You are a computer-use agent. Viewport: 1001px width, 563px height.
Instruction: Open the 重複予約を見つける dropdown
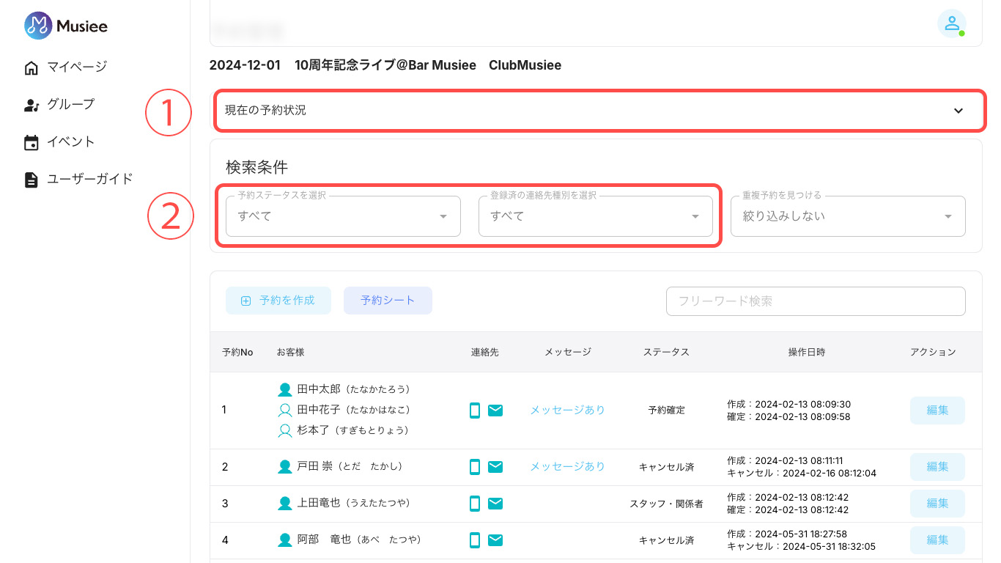tap(847, 216)
